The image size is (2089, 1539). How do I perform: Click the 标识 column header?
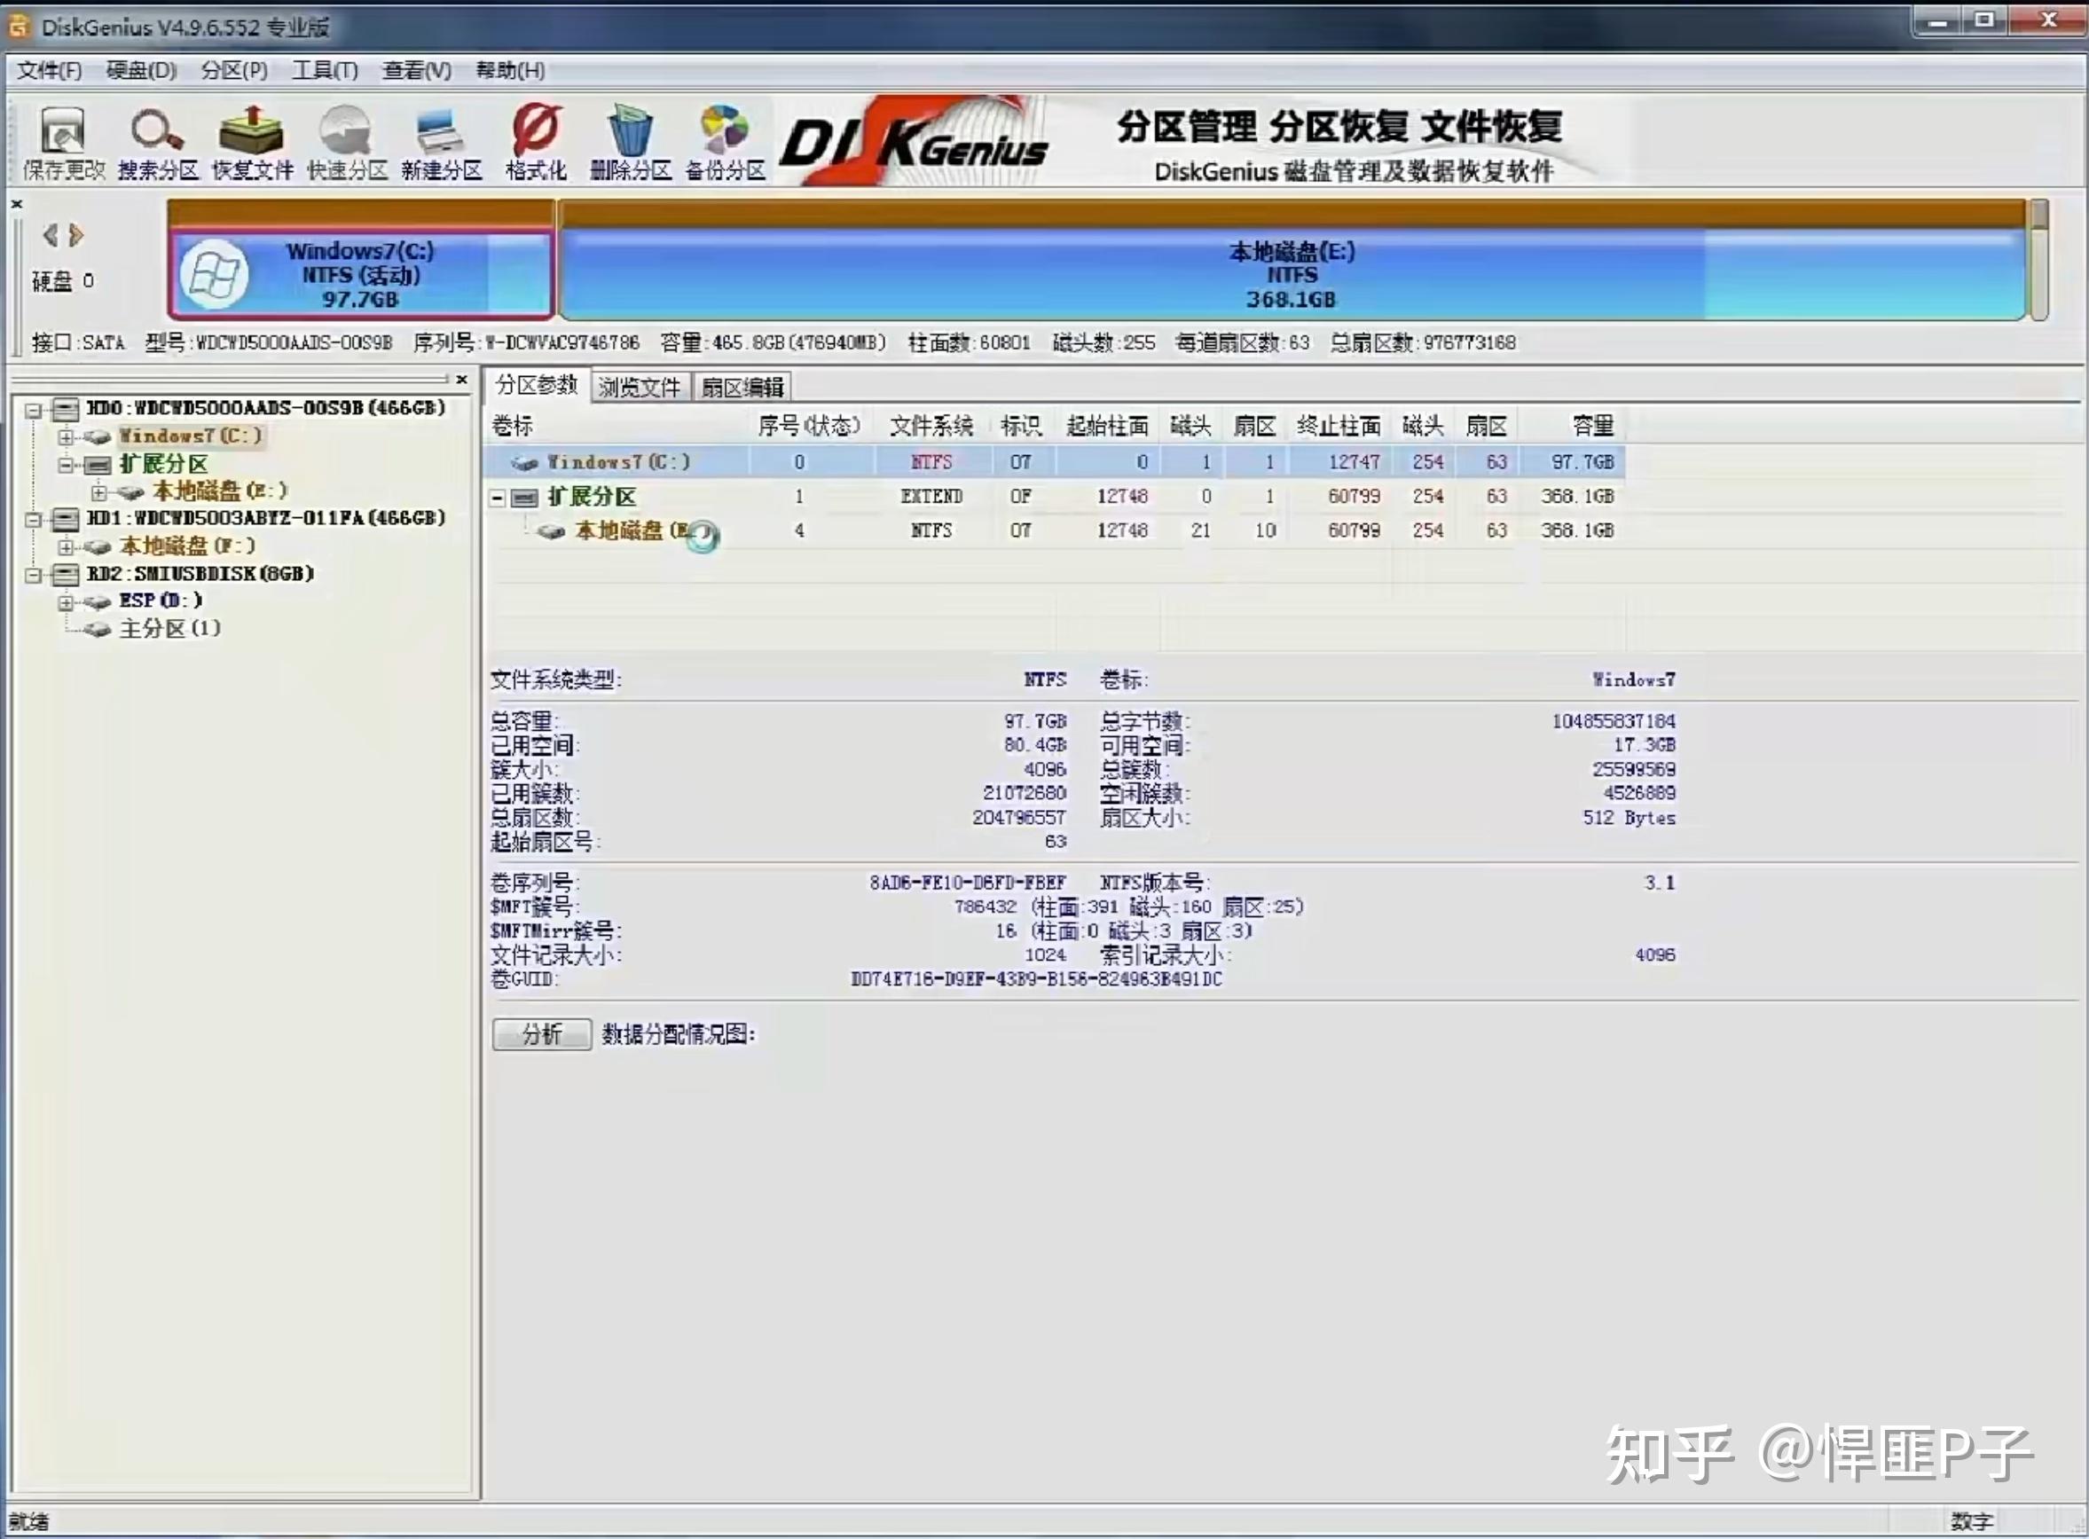point(1021,427)
